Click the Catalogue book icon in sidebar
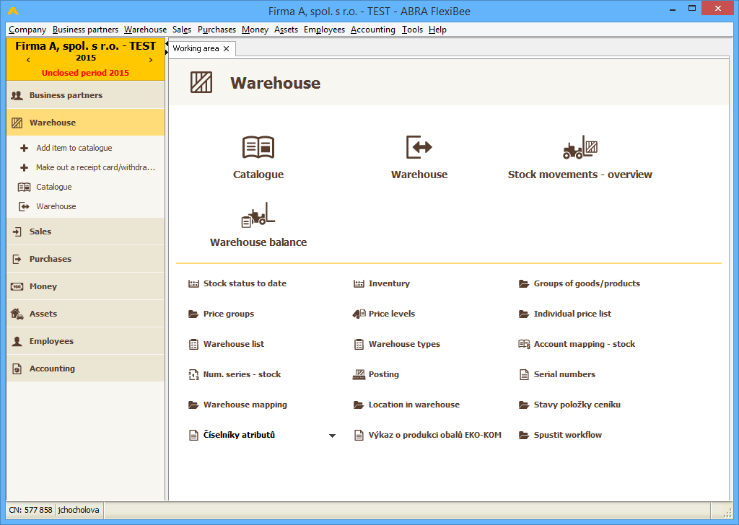The image size is (739, 525). 24,187
